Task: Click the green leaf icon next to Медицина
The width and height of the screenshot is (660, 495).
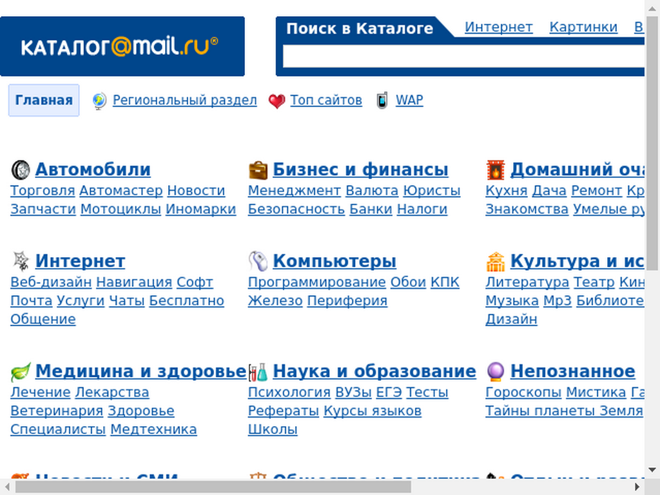Action: (x=21, y=372)
